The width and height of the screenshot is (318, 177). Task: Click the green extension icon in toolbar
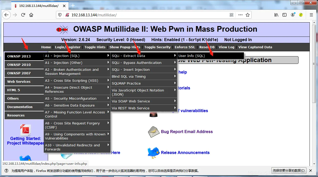301,15
